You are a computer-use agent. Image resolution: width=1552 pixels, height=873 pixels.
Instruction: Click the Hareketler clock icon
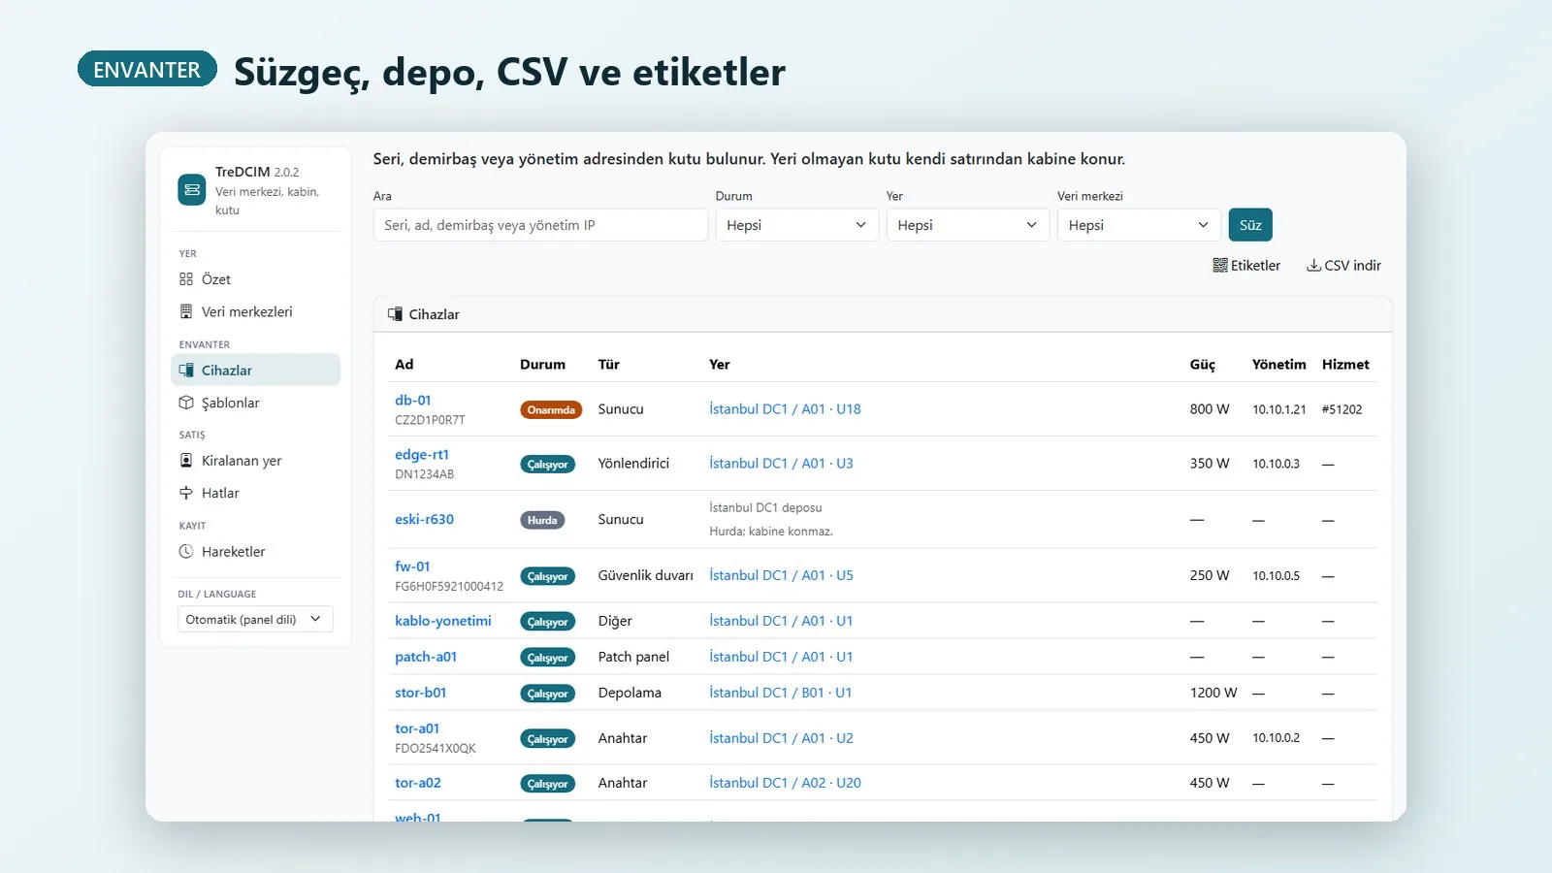[186, 551]
